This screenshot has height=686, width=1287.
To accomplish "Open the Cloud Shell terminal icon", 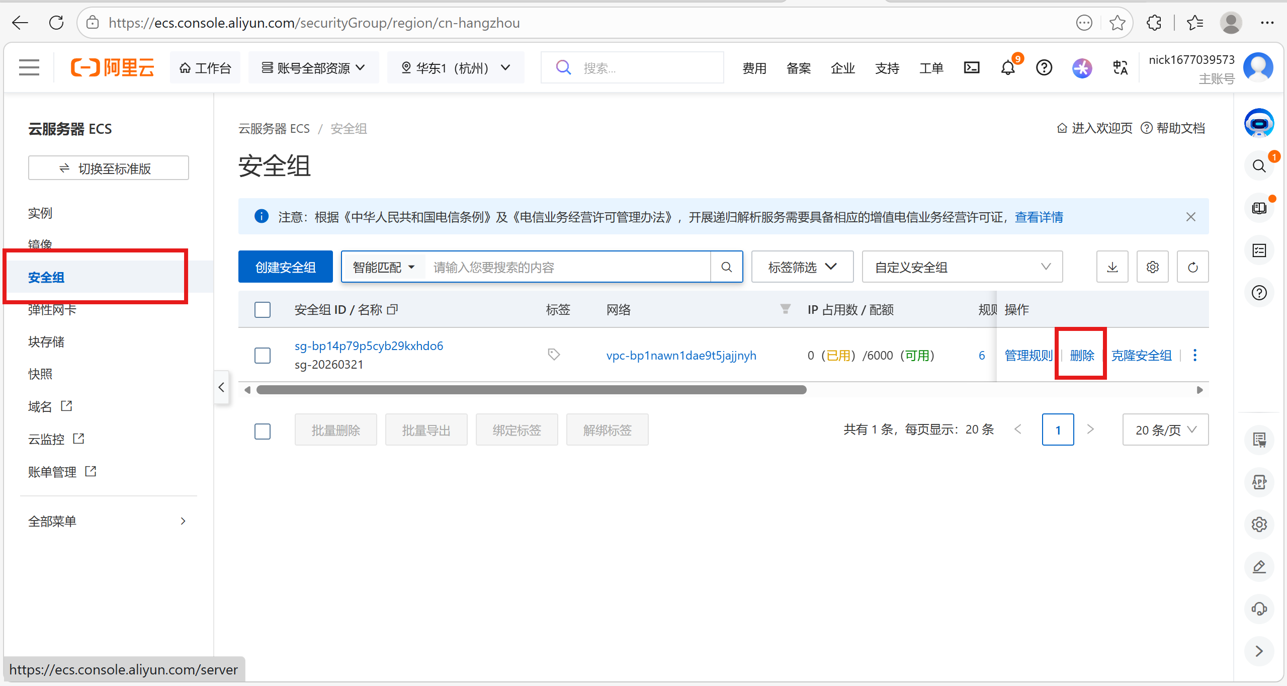I will (x=971, y=67).
